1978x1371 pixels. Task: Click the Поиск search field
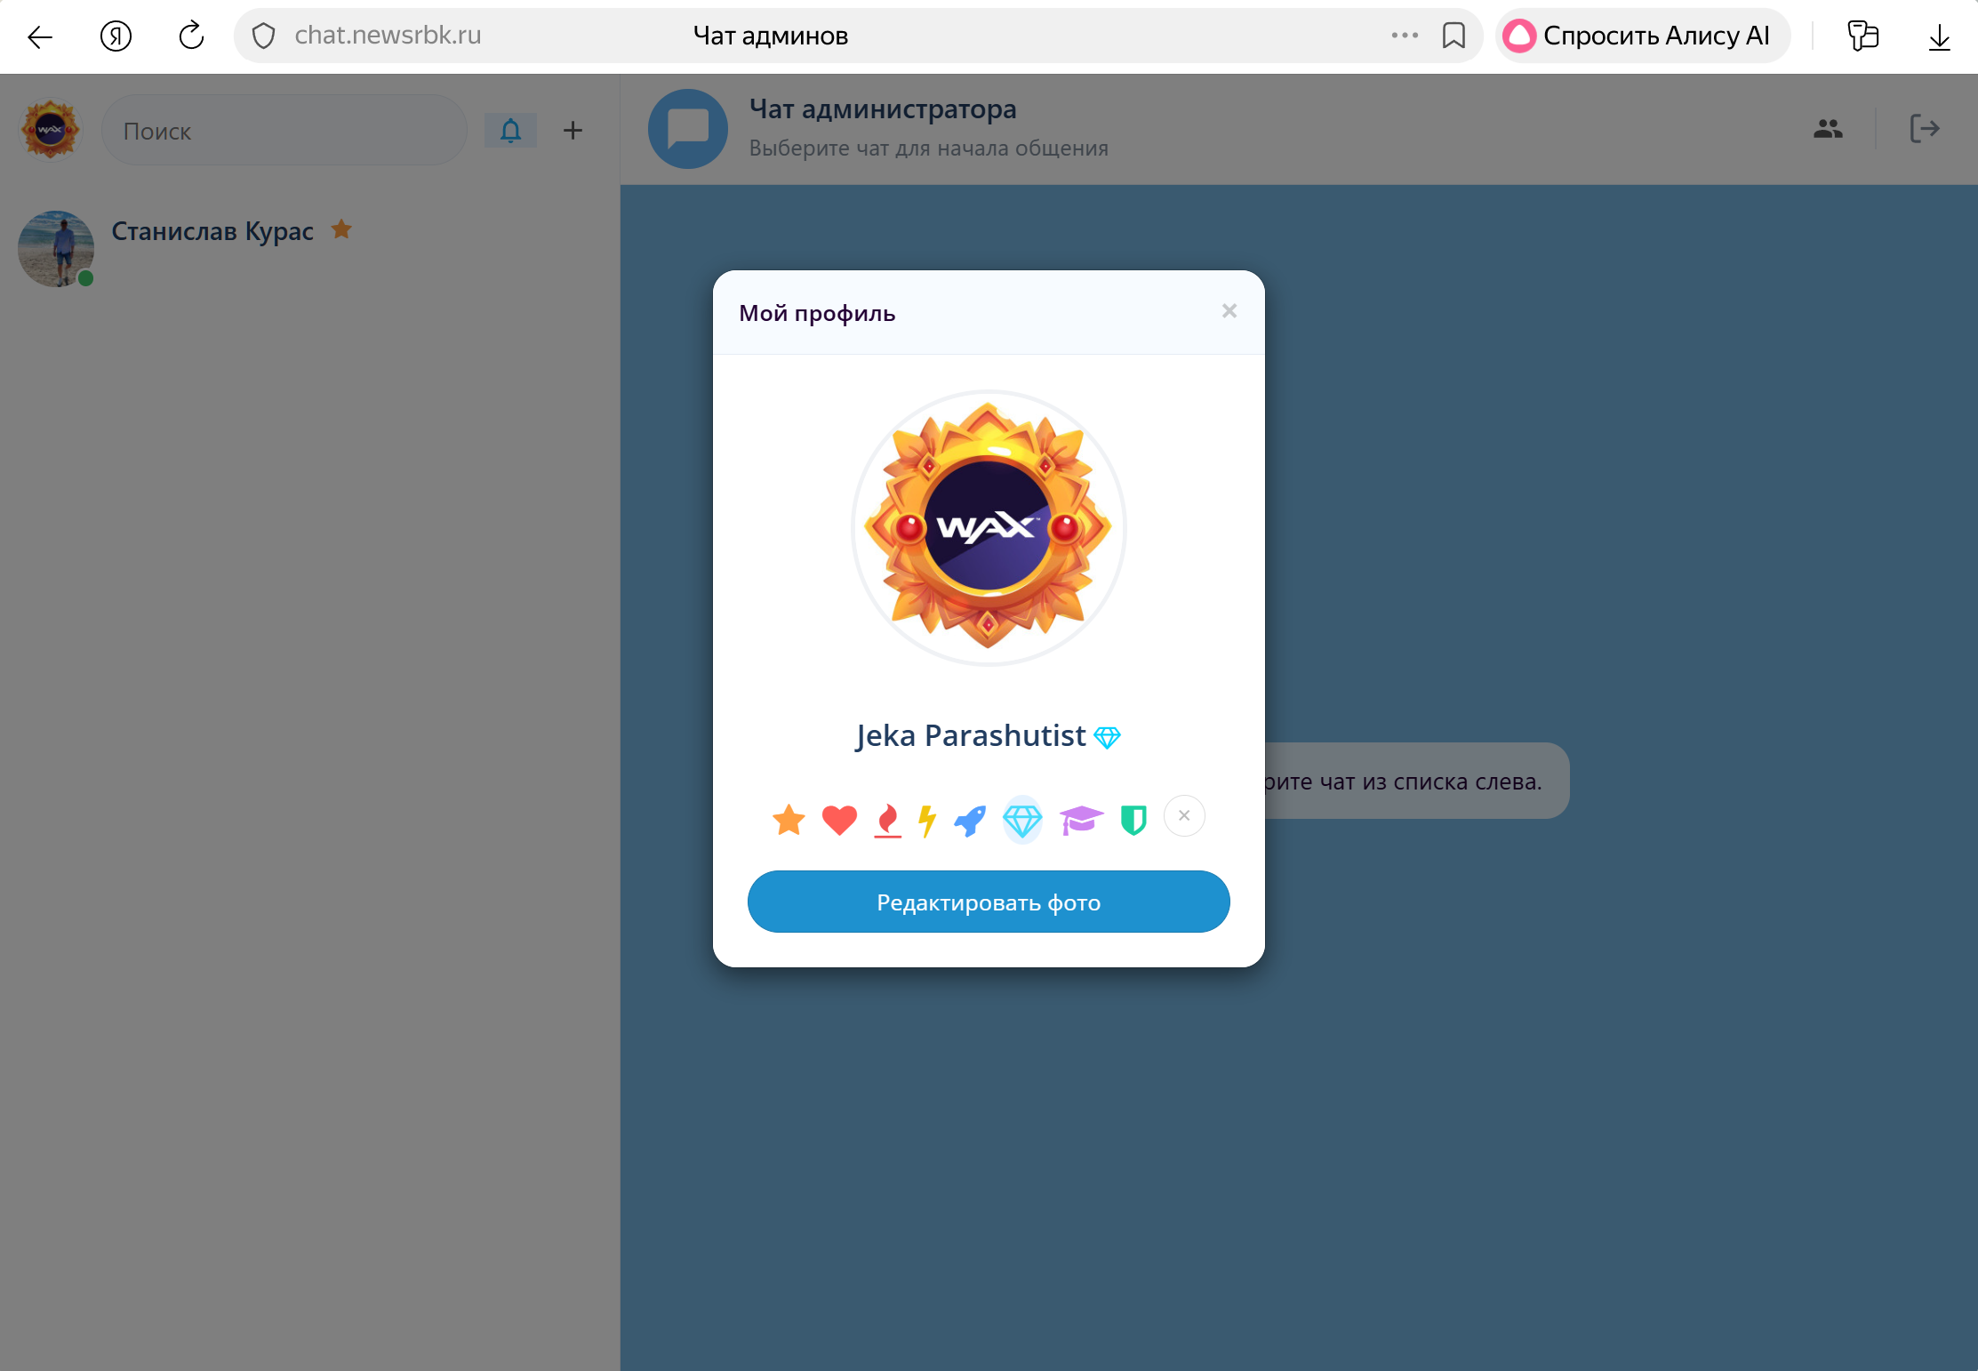(284, 131)
